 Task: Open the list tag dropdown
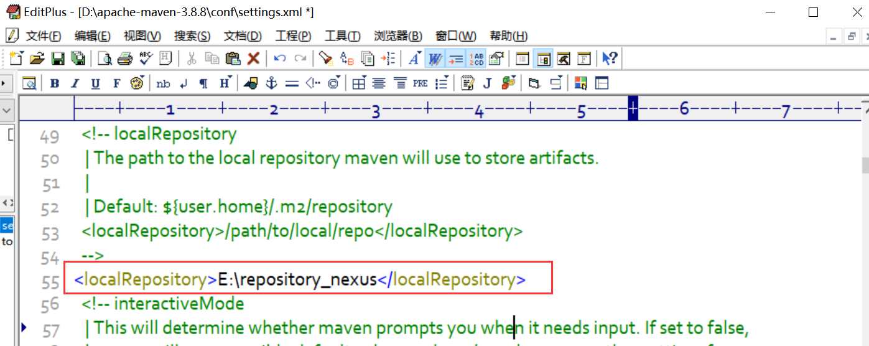[442, 83]
